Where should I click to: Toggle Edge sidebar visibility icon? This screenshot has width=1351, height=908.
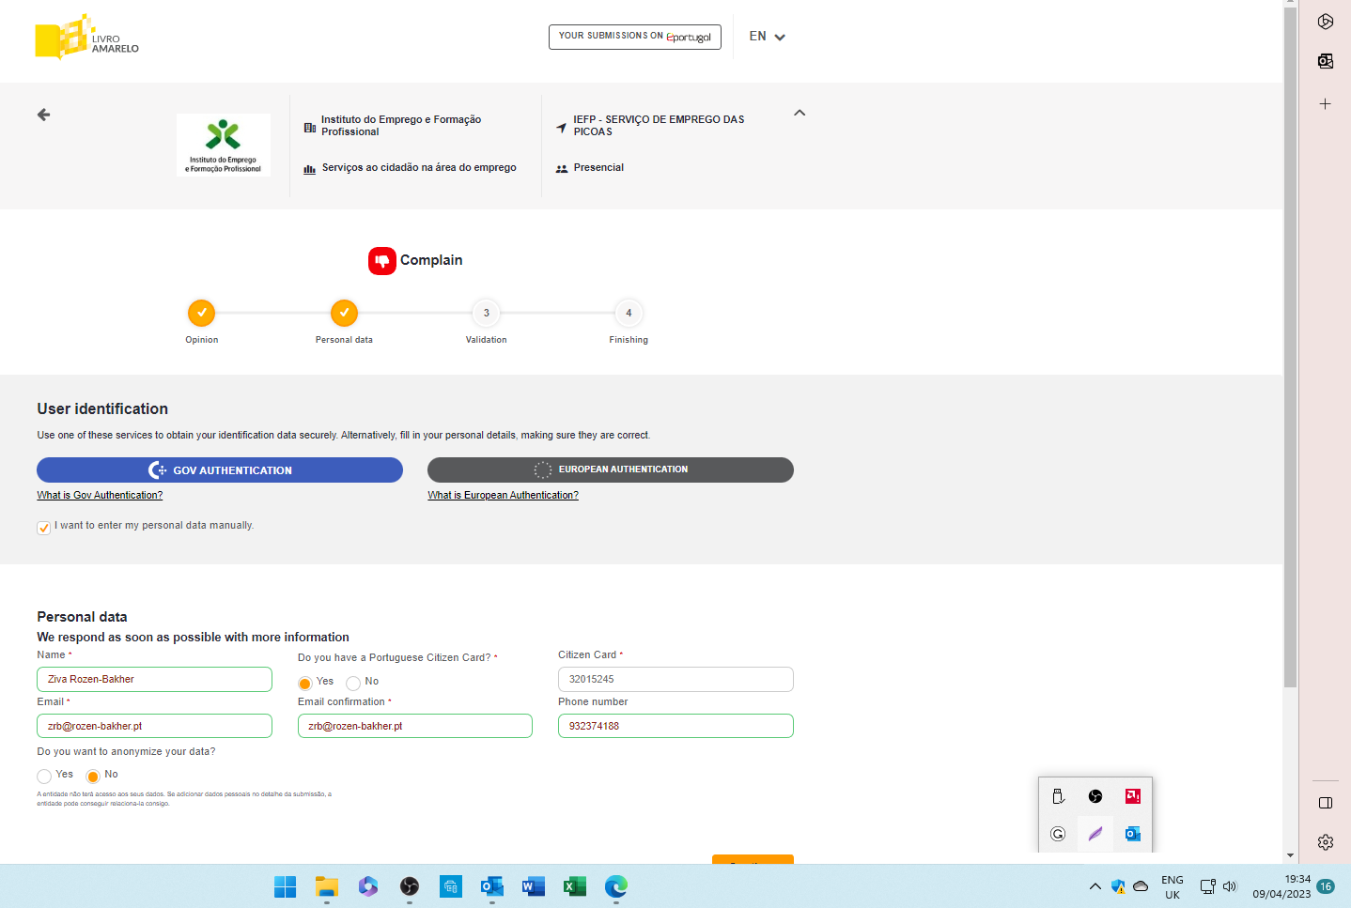tap(1326, 803)
